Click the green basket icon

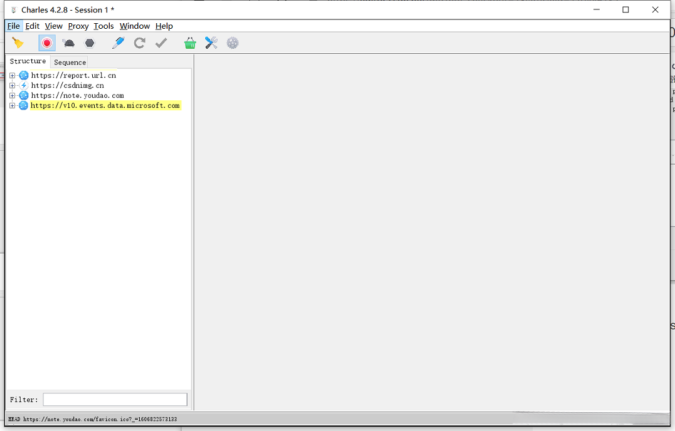tap(190, 43)
